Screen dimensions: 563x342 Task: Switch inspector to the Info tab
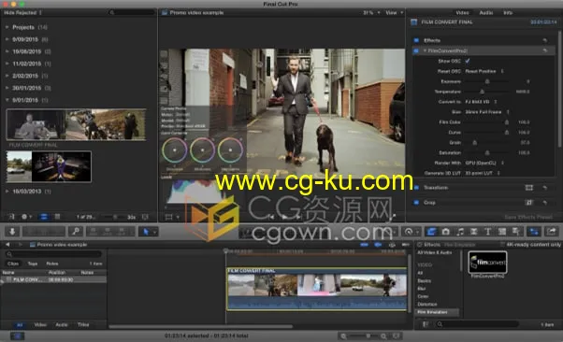(507, 12)
